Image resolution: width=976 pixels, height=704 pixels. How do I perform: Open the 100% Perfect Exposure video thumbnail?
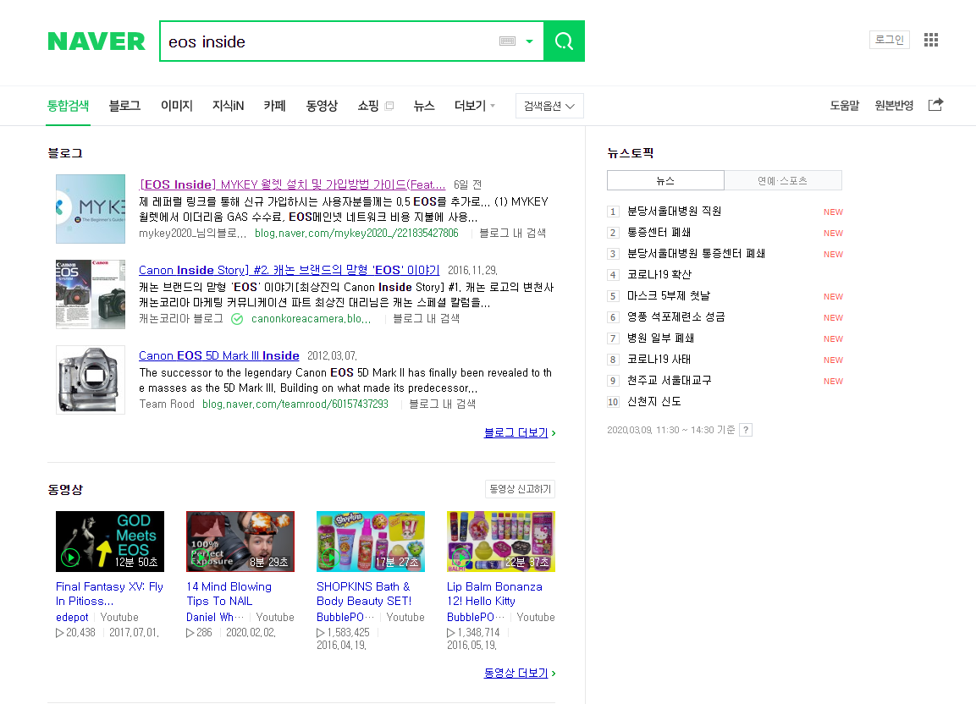(240, 542)
